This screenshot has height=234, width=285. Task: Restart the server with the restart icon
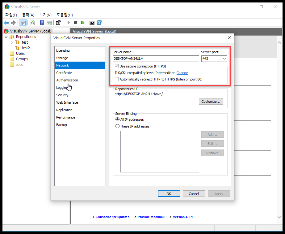[82, 23]
